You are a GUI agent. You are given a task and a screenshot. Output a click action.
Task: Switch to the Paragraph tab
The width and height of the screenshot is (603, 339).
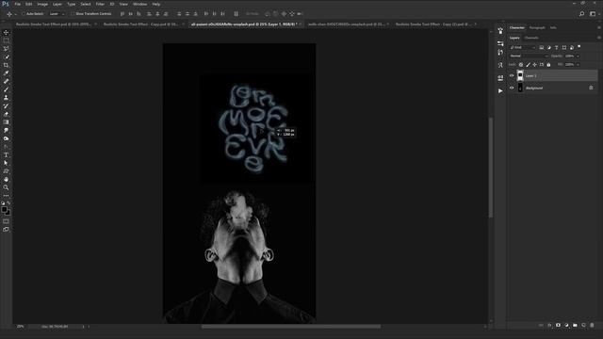coord(537,27)
